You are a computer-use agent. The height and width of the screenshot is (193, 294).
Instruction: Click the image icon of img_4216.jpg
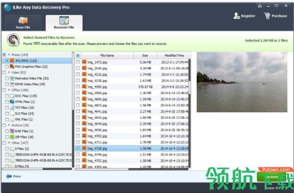pos(84,74)
